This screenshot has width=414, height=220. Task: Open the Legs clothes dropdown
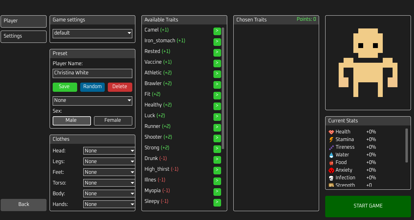coord(109,161)
